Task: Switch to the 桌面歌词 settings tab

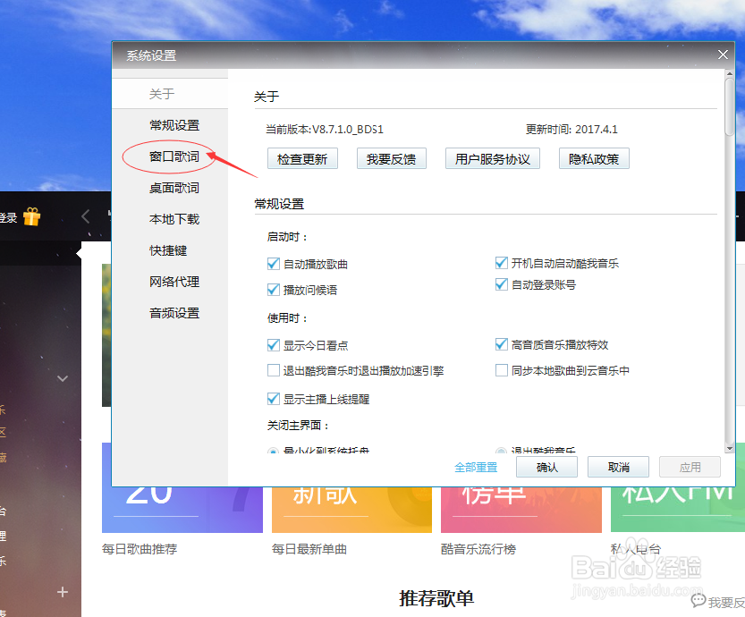Action: point(174,188)
